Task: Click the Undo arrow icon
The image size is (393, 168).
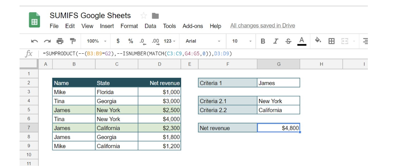Action: pos(34,41)
